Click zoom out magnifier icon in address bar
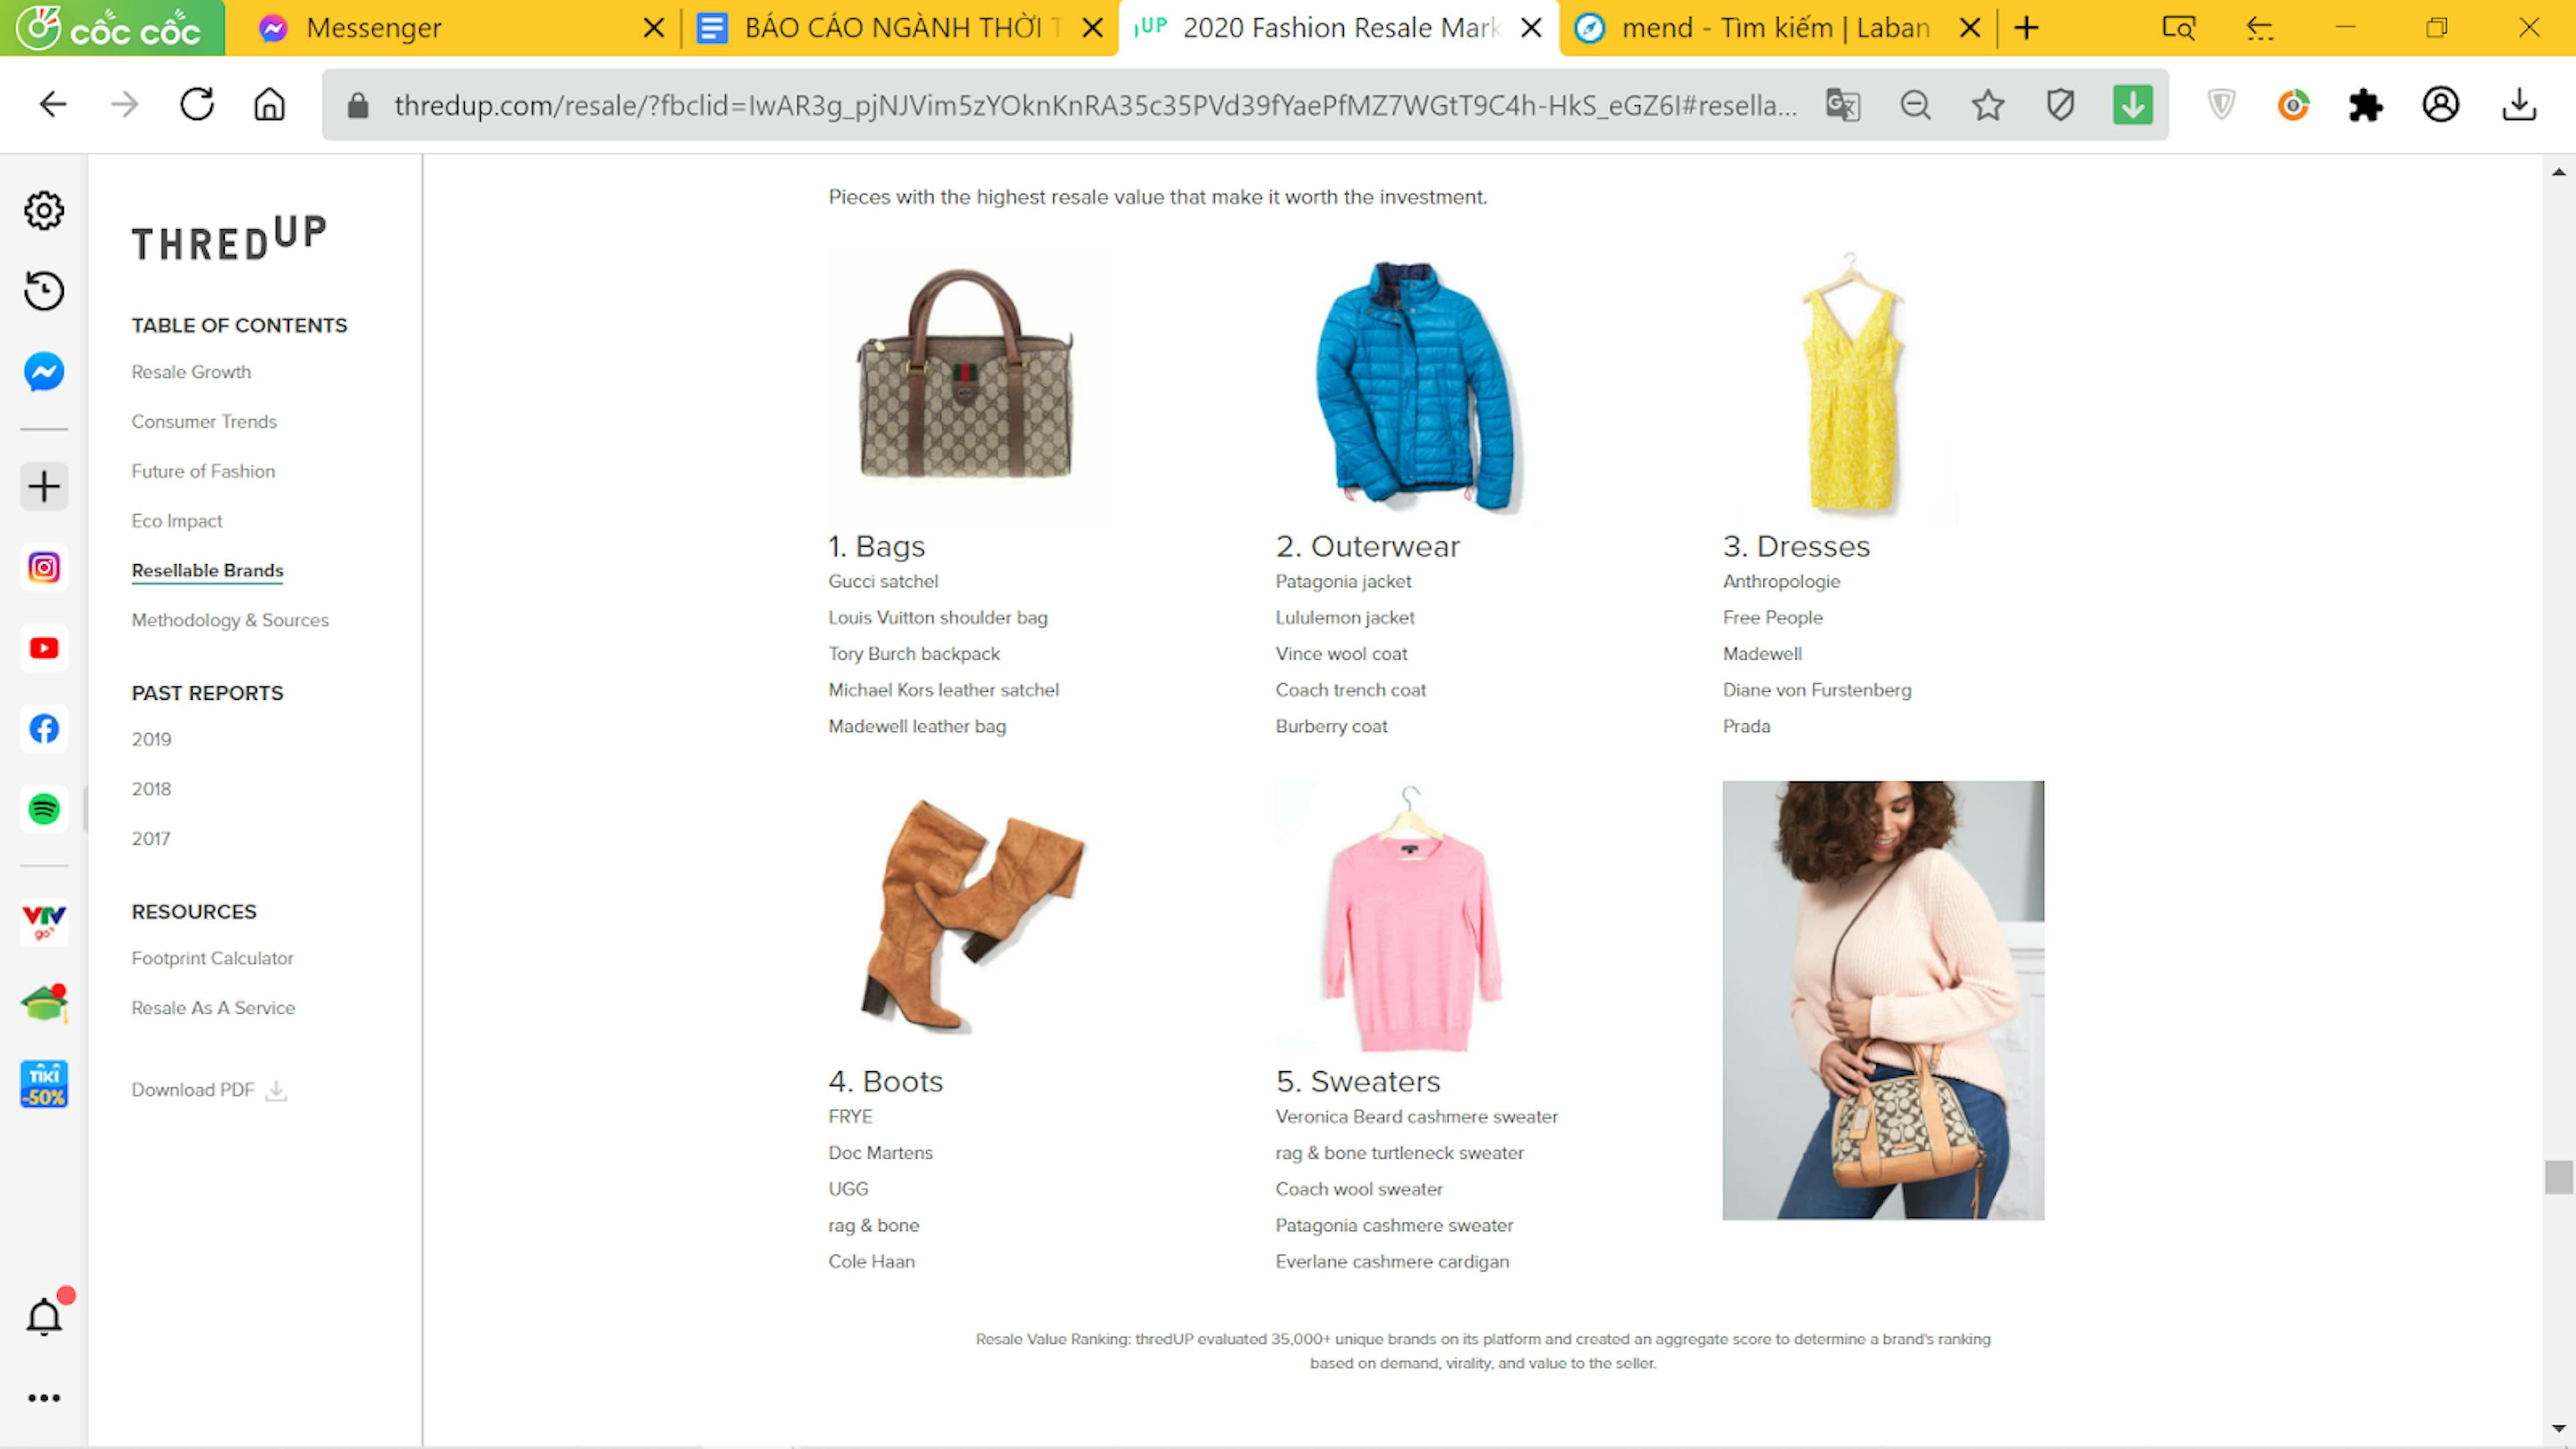2576x1449 pixels. tap(1915, 105)
